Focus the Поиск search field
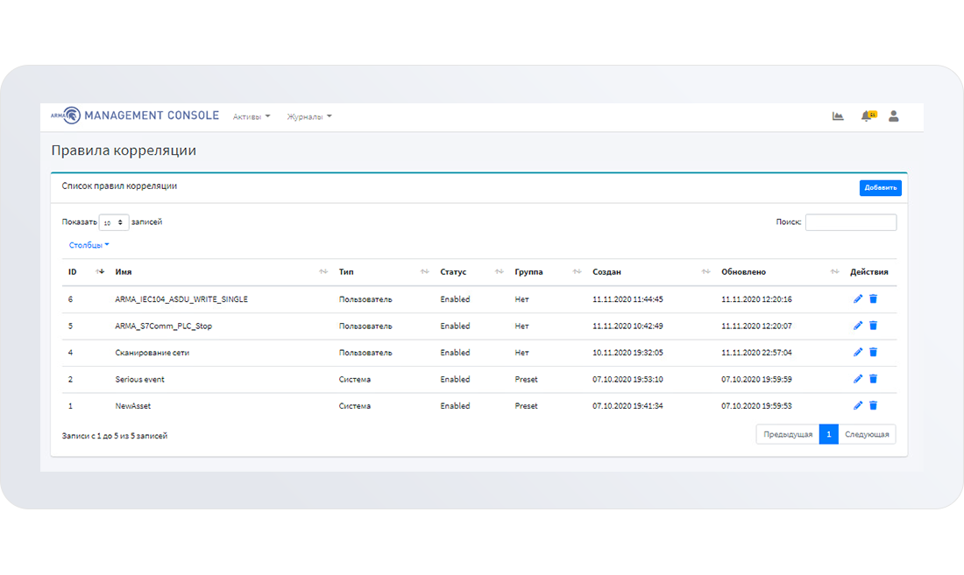 point(850,222)
